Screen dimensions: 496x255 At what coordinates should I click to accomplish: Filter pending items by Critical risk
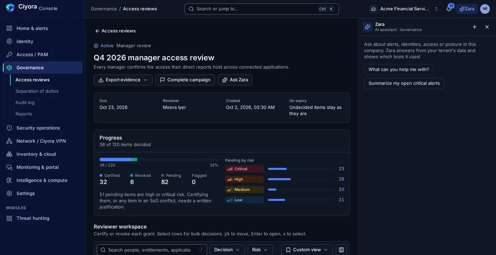(285, 169)
